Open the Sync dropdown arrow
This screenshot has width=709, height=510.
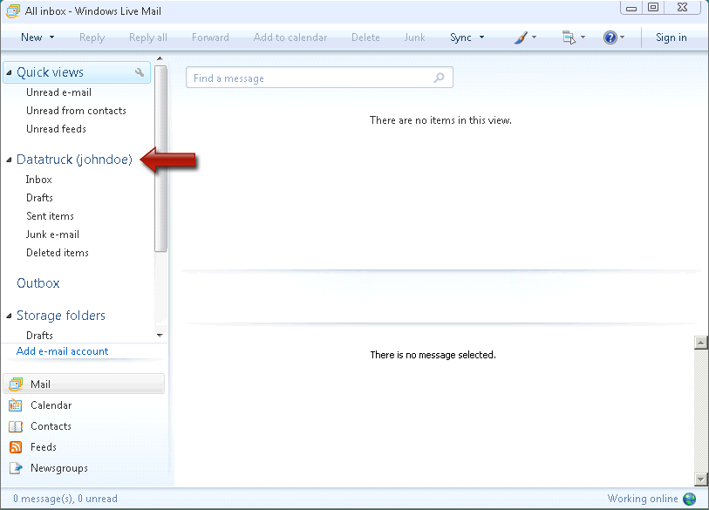coord(481,37)
